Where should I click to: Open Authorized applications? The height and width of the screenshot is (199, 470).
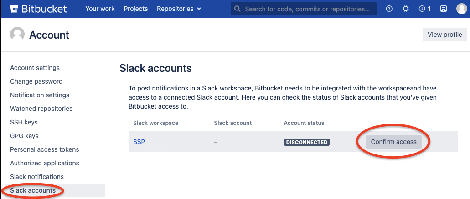pos(45,163)
